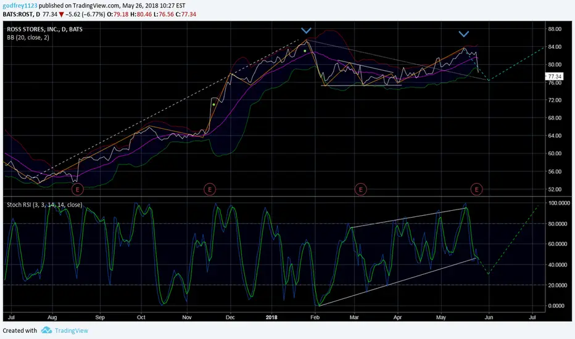Click the ROSS STORES, INC., D, BATS title
This screenshot has height=339, width=575.
pos(45,30)
